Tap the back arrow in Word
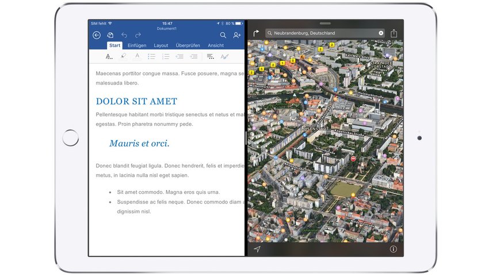This screenshot has width=489, height=275. [97, 35]
